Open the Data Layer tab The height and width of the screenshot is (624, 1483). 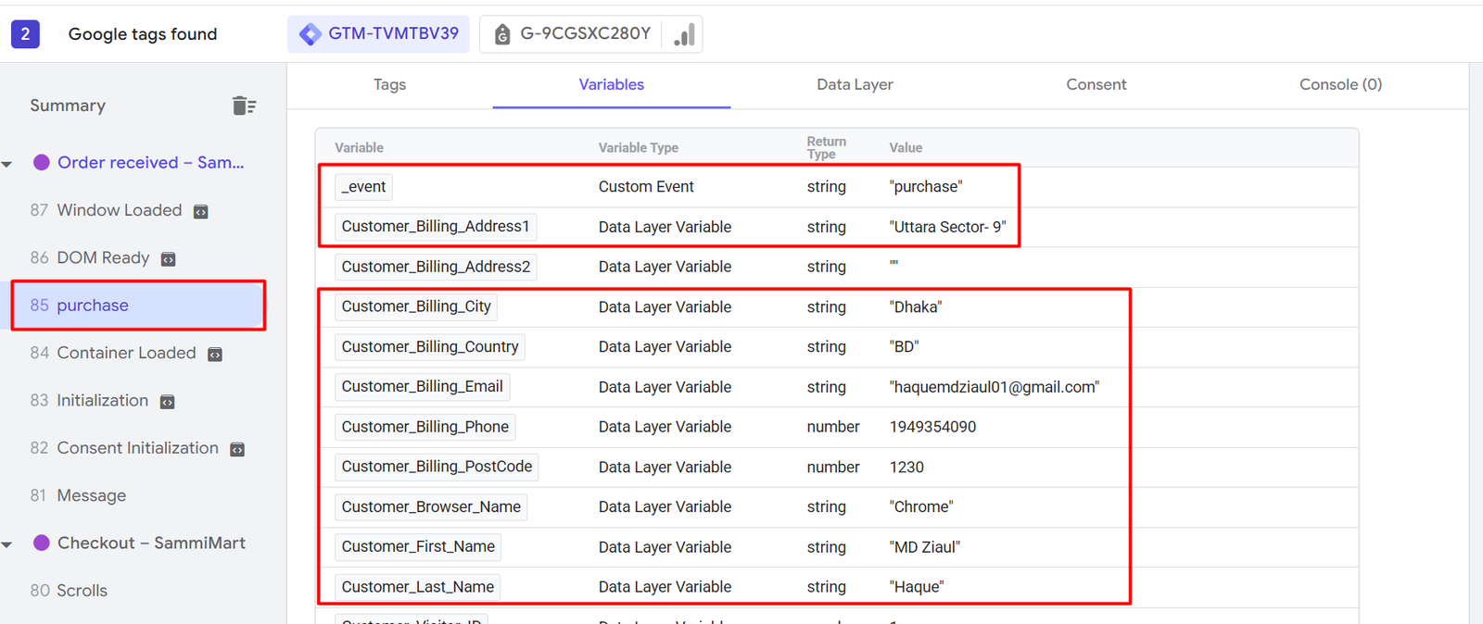tap(855, 84)
